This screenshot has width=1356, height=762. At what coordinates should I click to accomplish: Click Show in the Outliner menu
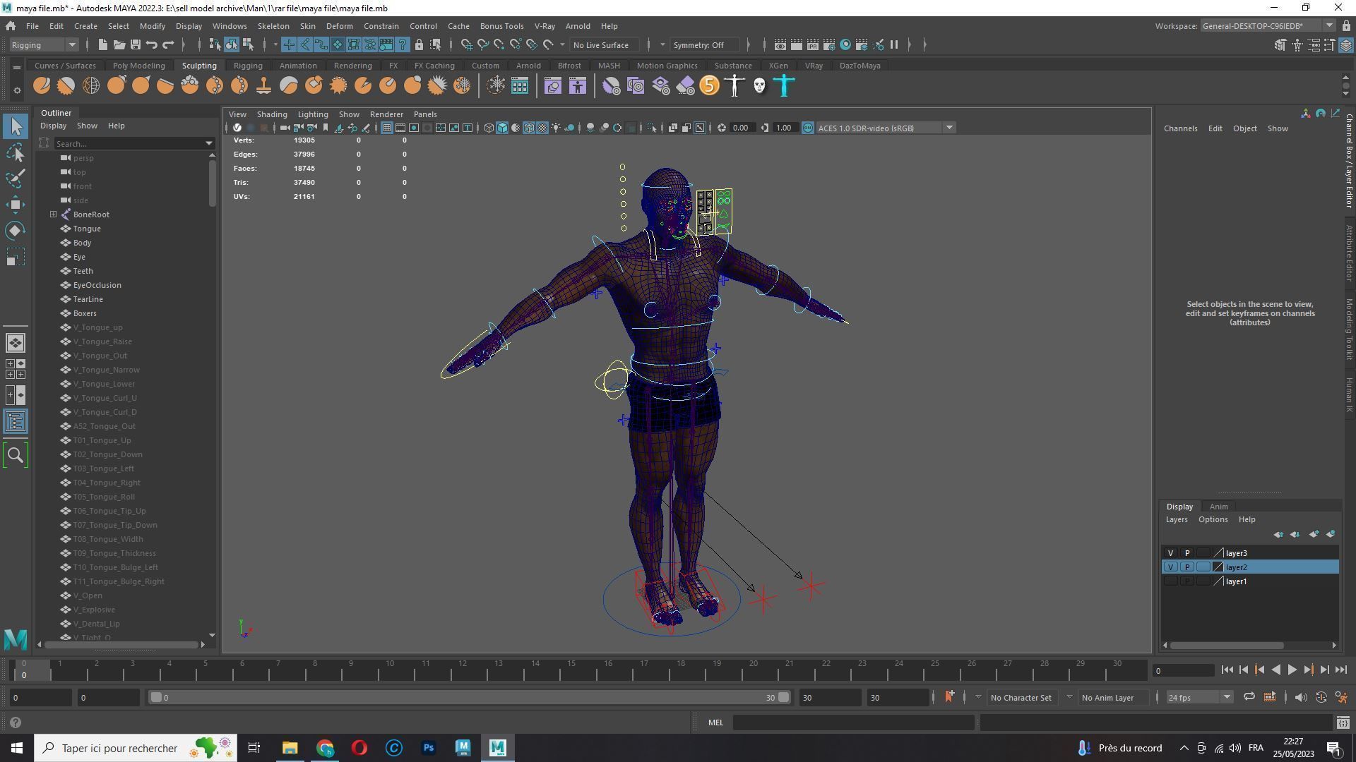pos(87,126)
